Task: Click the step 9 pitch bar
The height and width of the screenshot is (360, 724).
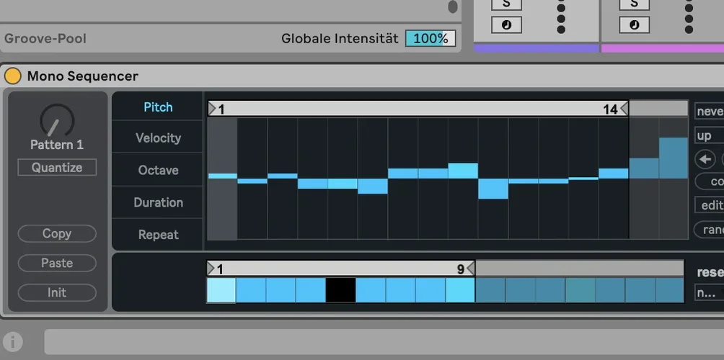Action: [463, 171]
